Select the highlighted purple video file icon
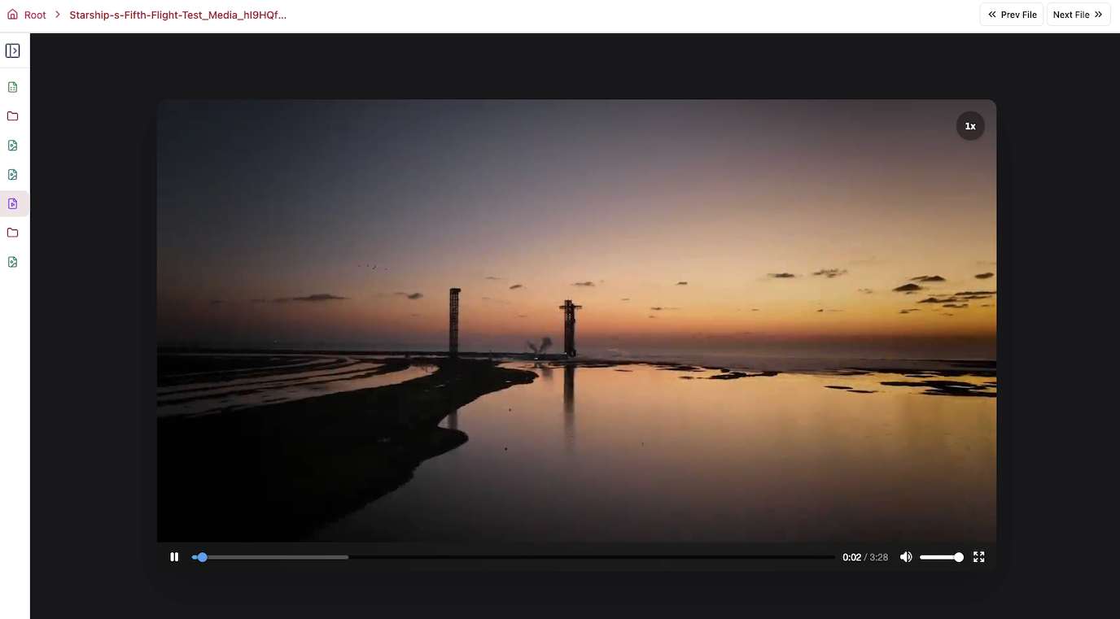Image resolution: width=1120 pixels, height=619 pixels. point(13,203)
